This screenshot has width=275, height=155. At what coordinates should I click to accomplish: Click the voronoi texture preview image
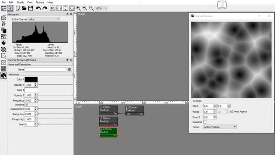231,60
